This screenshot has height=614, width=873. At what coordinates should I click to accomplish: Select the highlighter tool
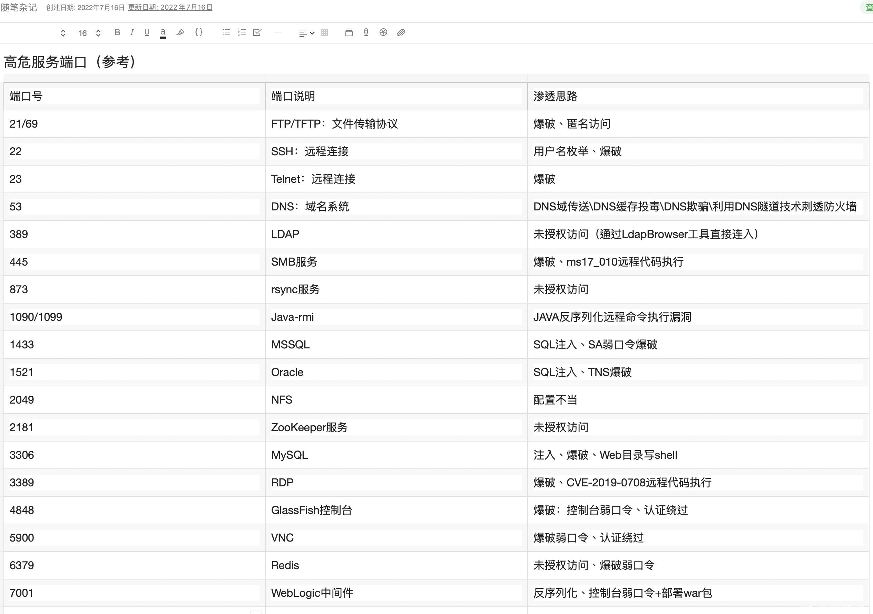click(180, 32)
